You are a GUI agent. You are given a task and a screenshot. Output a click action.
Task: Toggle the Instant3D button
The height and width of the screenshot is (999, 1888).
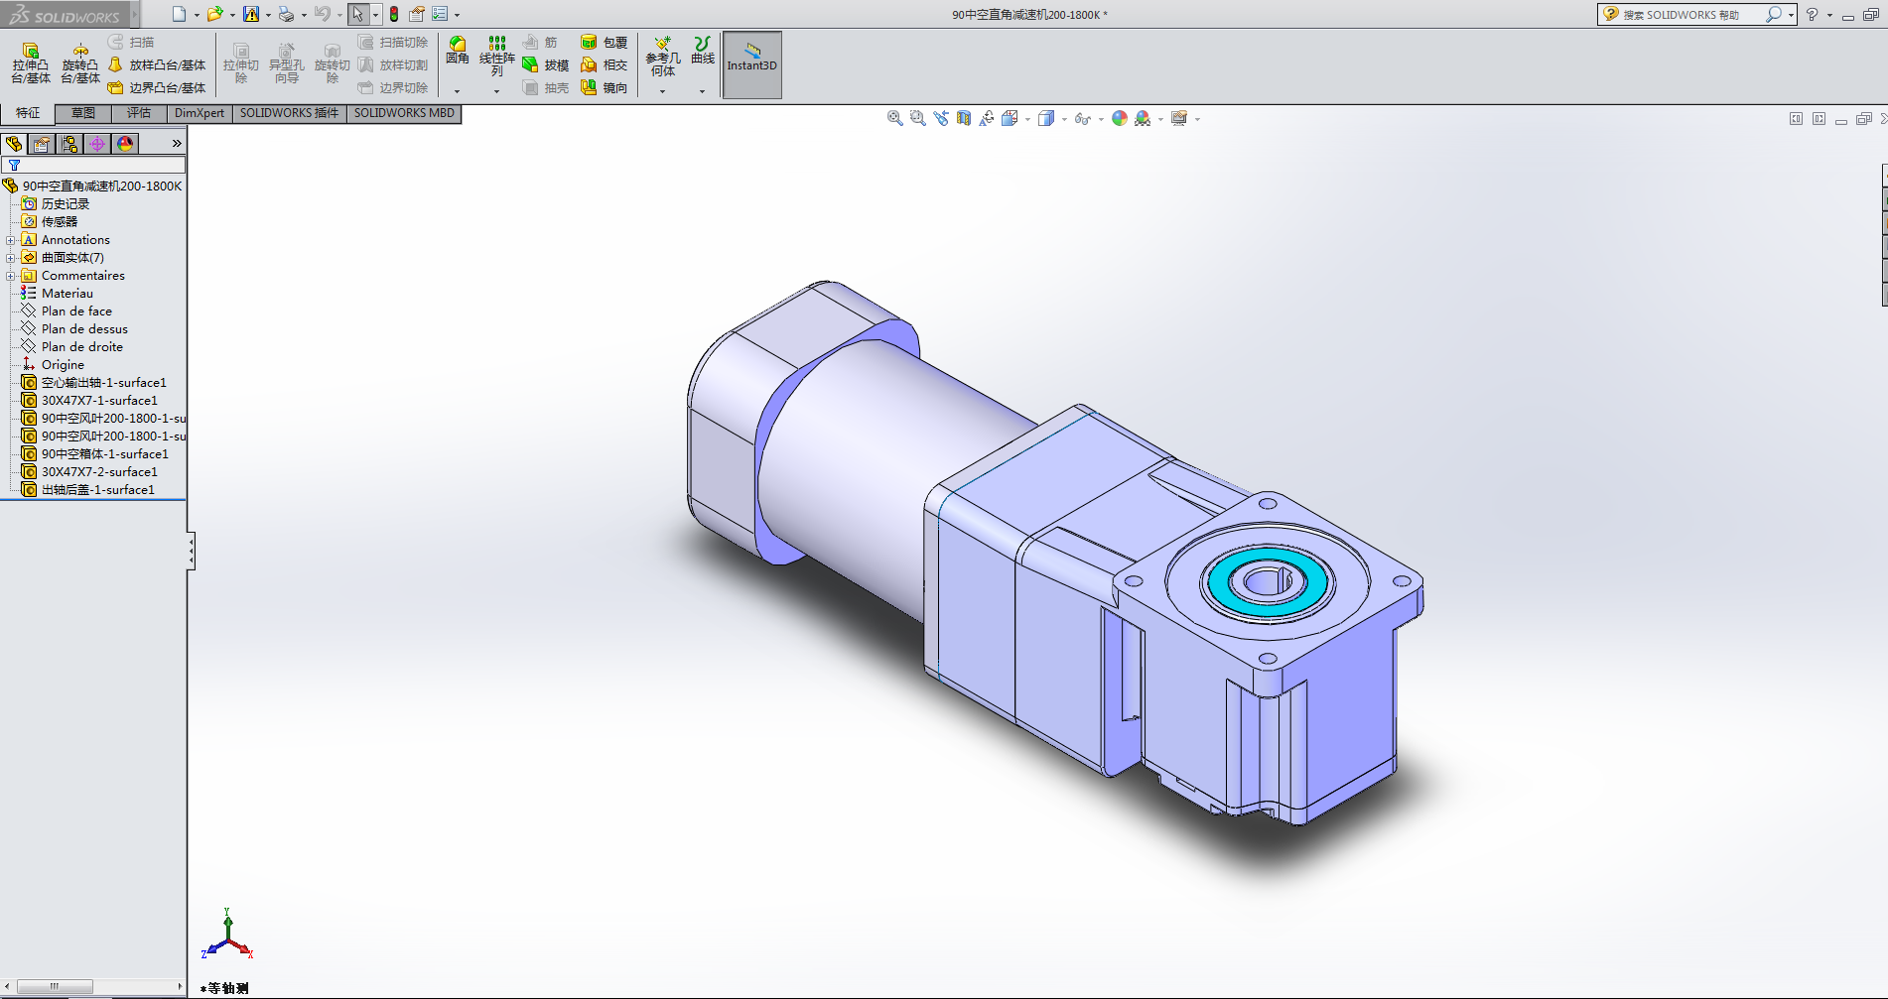(x=751, y=64)
